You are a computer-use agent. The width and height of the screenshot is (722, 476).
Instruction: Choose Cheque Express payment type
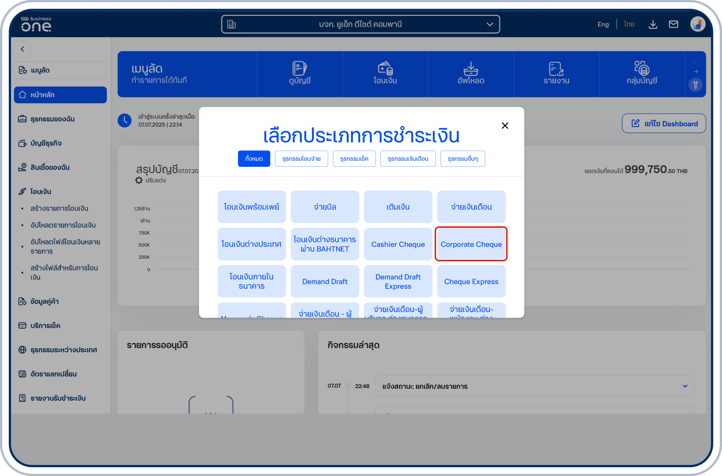click(471, 281)
